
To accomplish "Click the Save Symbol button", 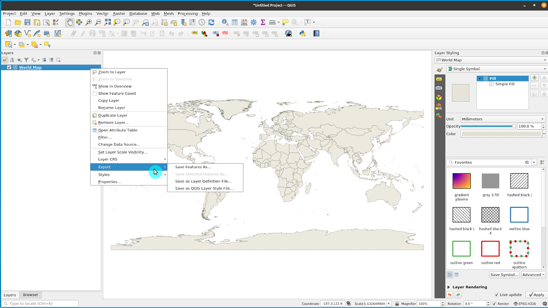I will tap(504, 274).
